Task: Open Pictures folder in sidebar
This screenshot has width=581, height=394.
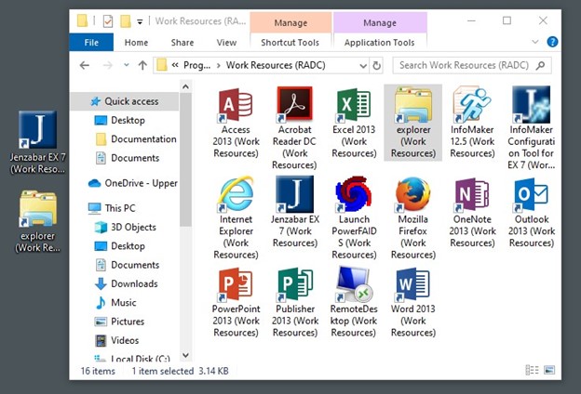Action: (119, 322)
